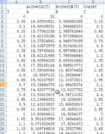105x134 pixels.
Task: Select cell containing 19.60133156
Action: coord(40,36)
